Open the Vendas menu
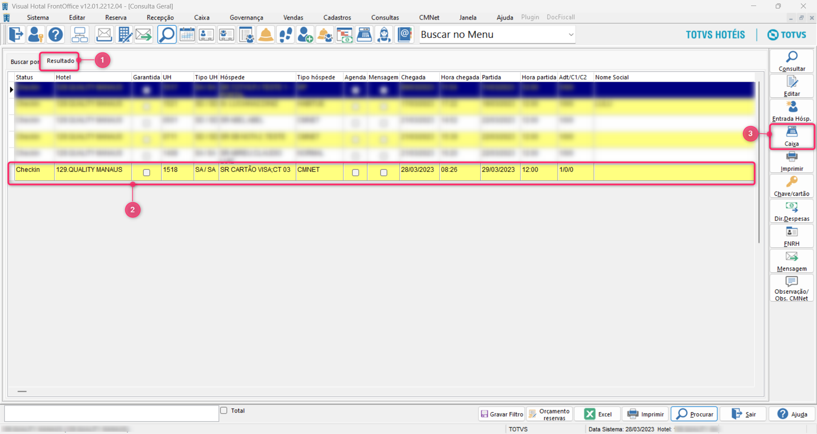 [293, 17]
